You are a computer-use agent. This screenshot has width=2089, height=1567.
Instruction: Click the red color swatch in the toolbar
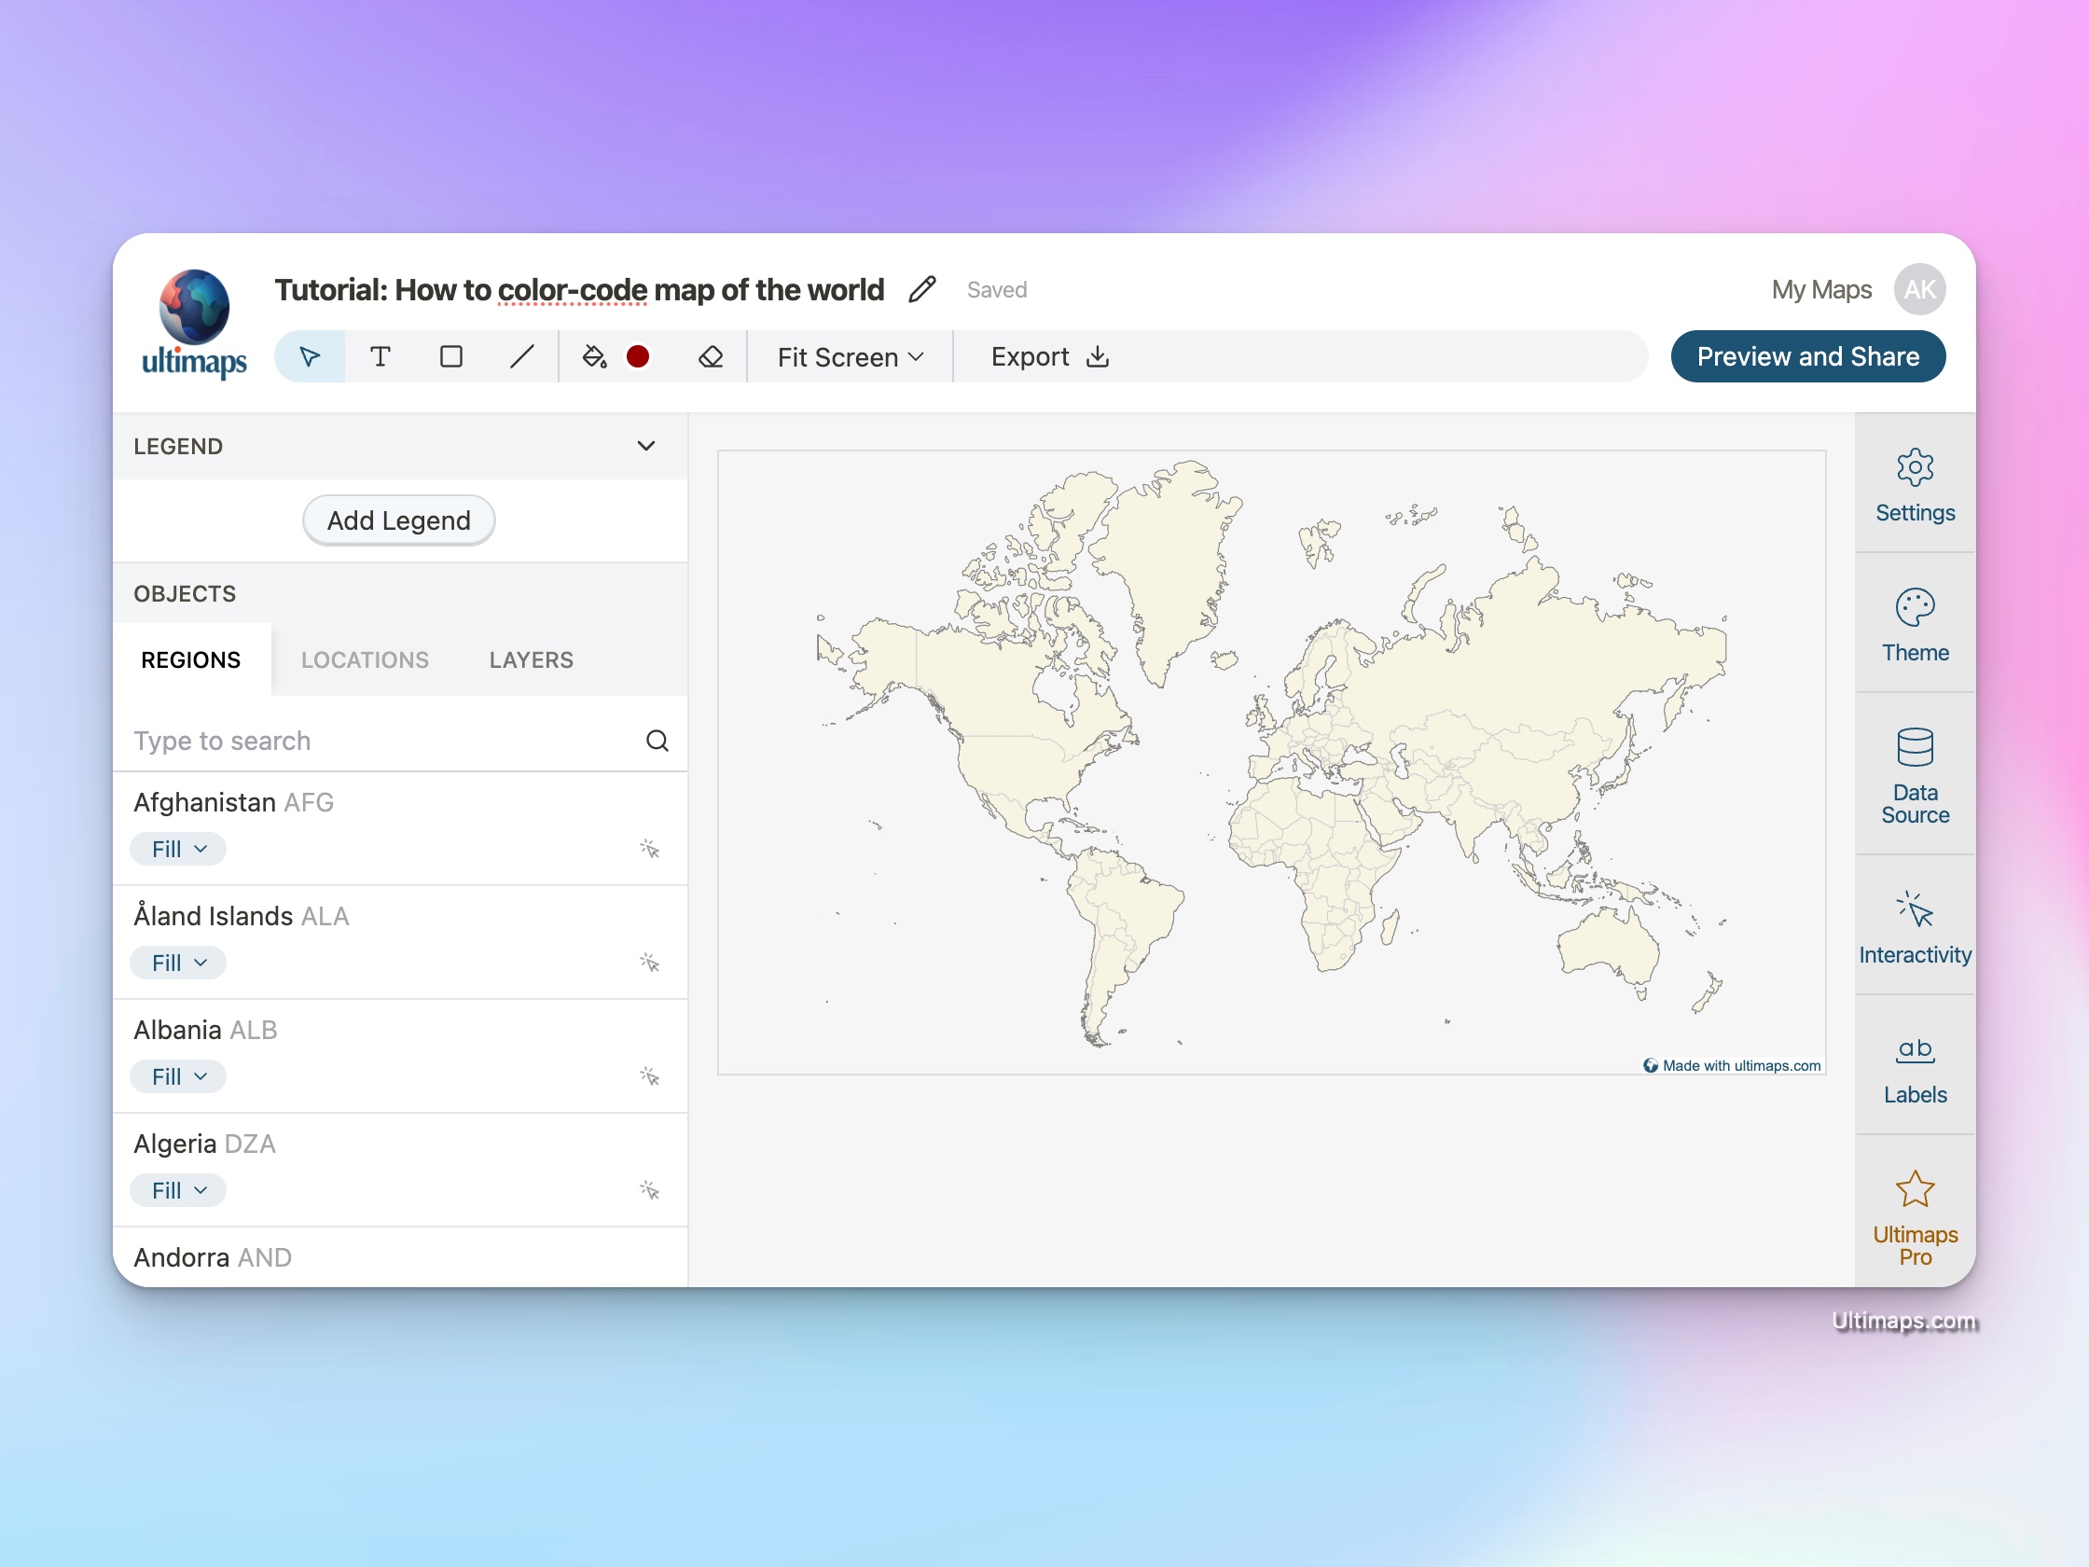639,356
